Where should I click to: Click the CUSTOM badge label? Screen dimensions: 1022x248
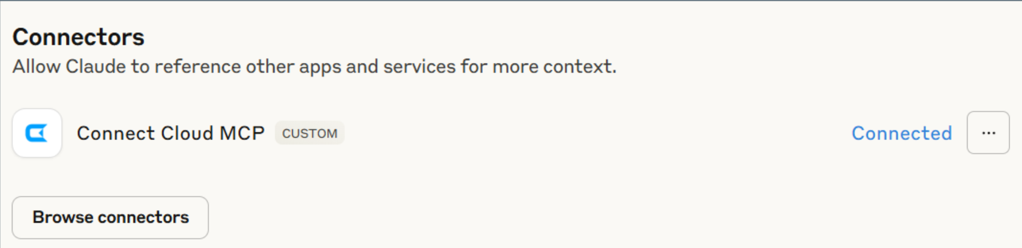tap(310, 133)
